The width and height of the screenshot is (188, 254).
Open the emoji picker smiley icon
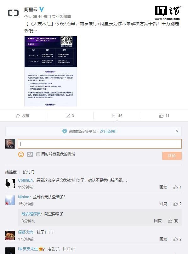coord(21,154)
